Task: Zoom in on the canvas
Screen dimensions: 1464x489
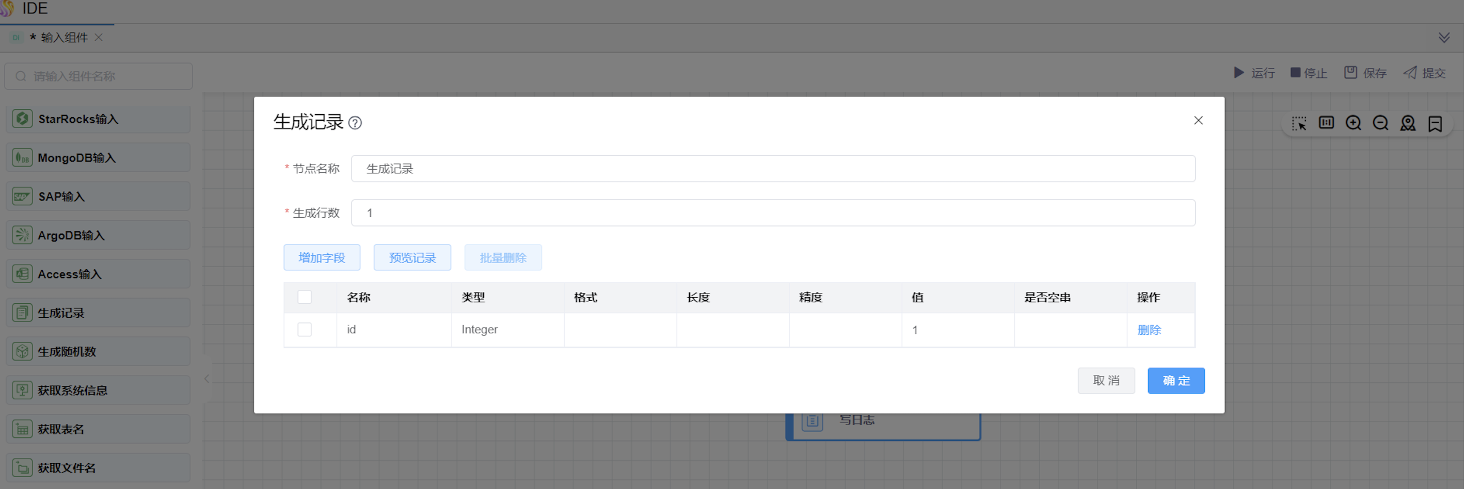Action: (x=1353, y=123)
